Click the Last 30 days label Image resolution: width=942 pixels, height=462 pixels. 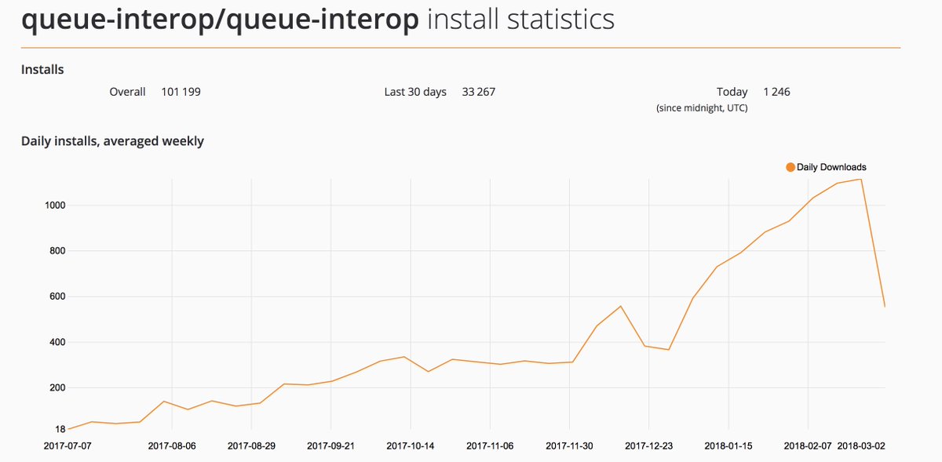(415, 92)
